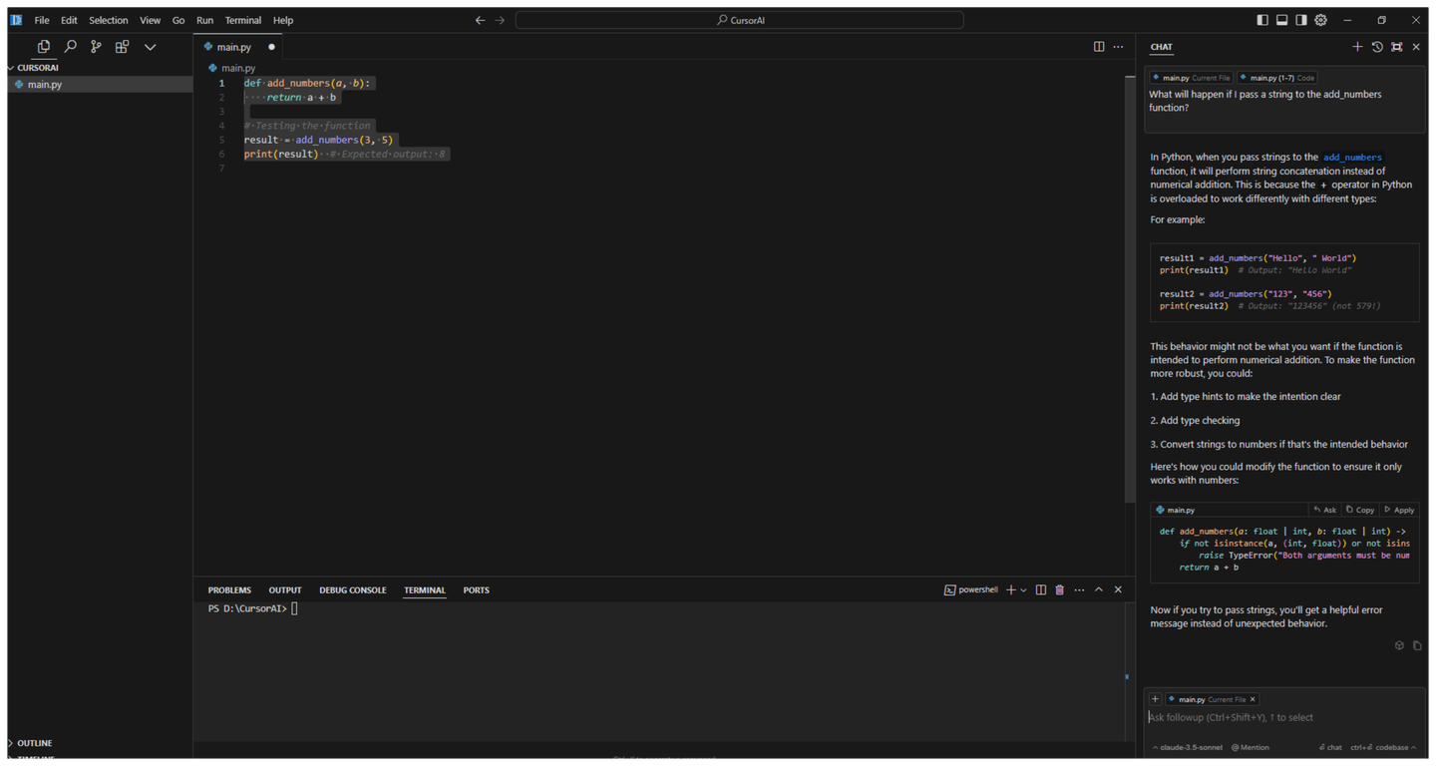This screenshot has width=1436, height=766.
Task: Click the chat submit option
Action: click(x=1330, y=747)
